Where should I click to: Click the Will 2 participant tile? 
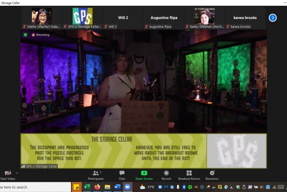[x=123, y=18]
